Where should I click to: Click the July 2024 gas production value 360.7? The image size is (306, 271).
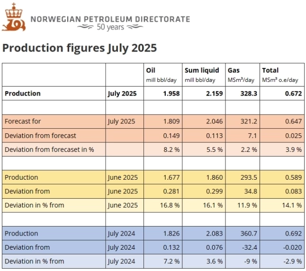coord(248,233)
